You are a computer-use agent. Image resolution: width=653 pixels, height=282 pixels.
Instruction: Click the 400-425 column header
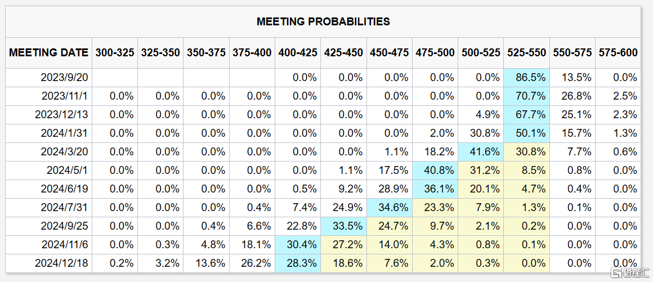[x=298, y=52]
